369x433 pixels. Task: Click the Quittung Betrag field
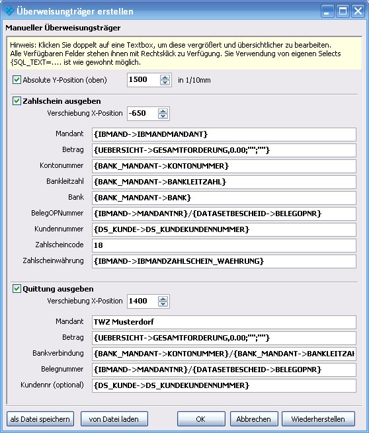[x=224, y=338]
